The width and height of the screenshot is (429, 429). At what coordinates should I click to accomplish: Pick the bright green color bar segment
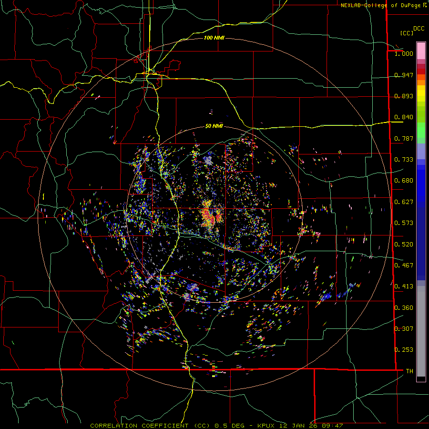pyautogui.click(x=421, y=130)
